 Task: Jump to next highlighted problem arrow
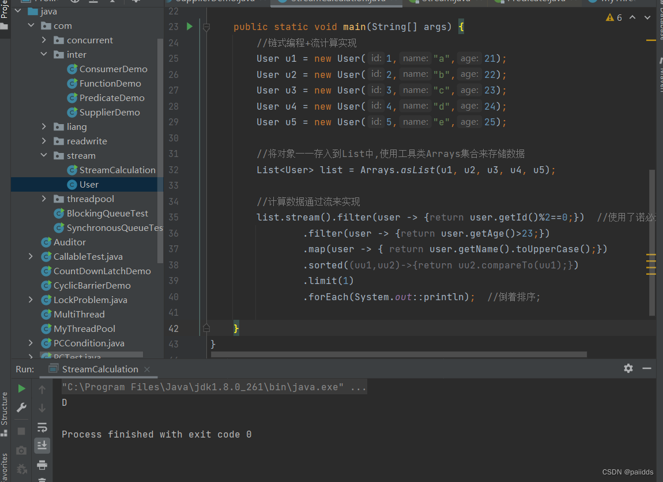coord(647,18)
